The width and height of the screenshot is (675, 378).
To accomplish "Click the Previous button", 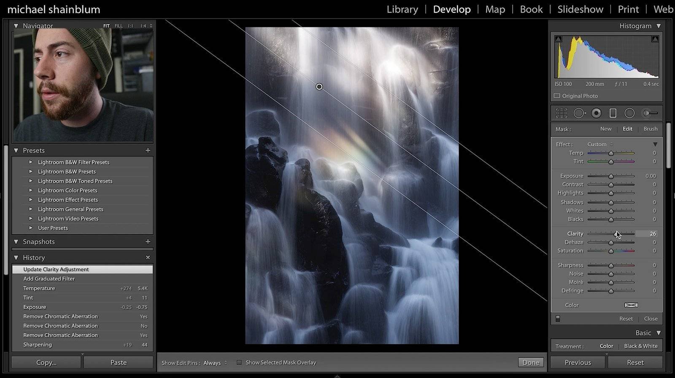I will [578, 362].
